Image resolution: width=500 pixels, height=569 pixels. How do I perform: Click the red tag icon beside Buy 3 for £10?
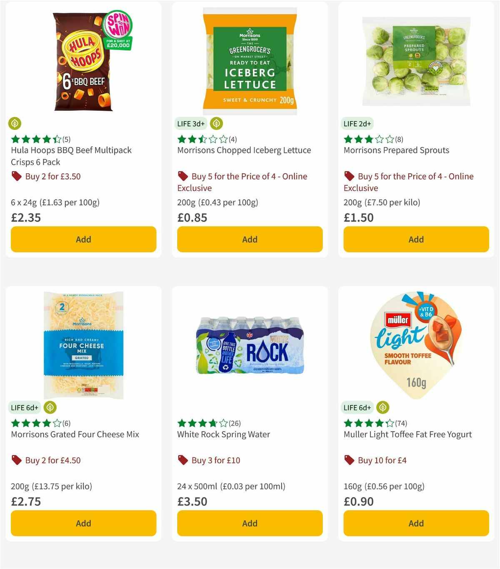(x=182, y=460)
